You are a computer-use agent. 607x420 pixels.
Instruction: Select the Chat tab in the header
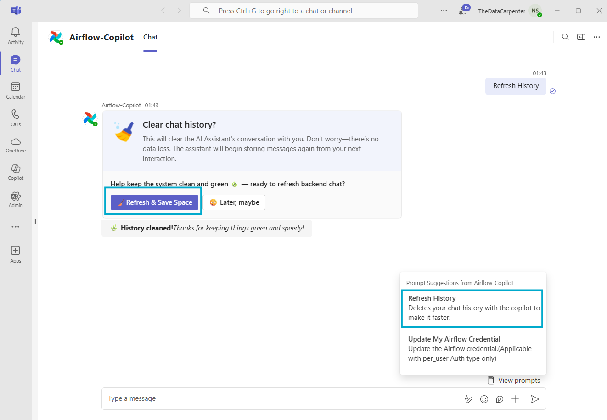coord(150,37)
